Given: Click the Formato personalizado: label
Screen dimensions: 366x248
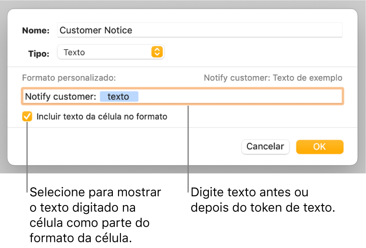Looking at the screenshot, I should tap(69, 78).
